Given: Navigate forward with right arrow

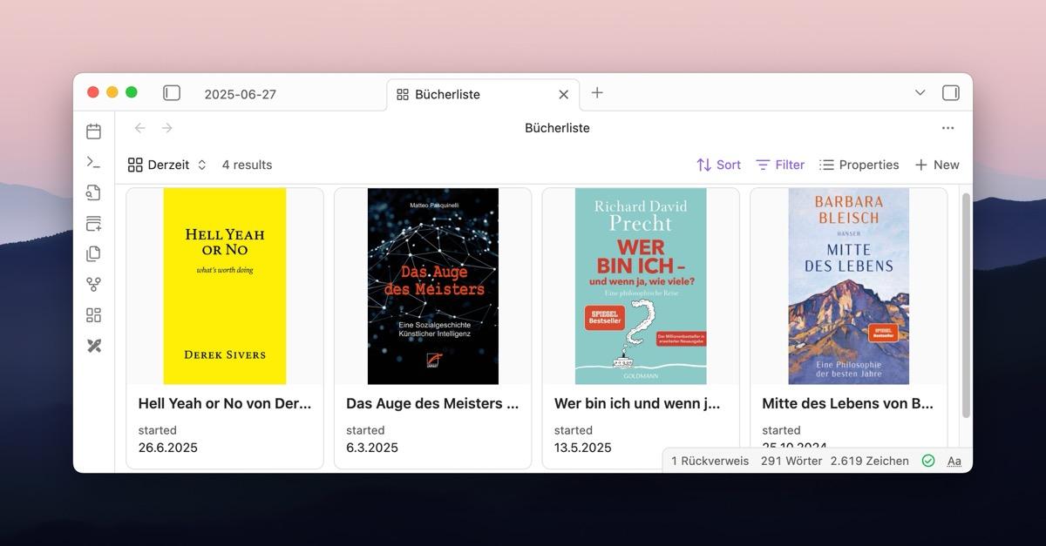Looking at the screenshot, I should pyautogui.click(x=166, y=128).
